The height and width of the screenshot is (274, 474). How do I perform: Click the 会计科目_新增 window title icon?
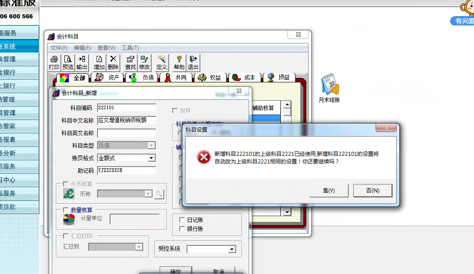coord(56,93)
